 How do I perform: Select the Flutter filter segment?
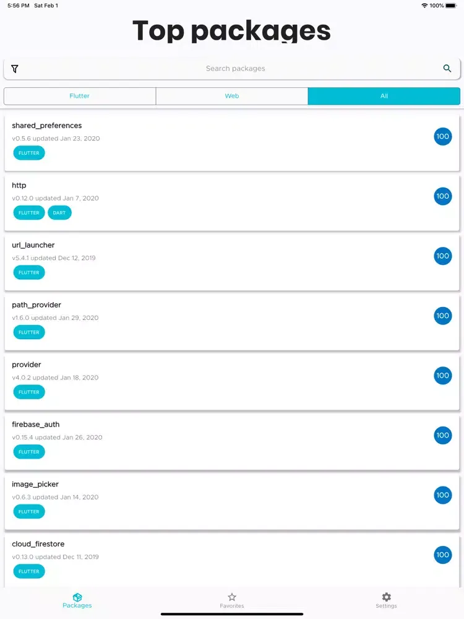(x=80, y=96)
